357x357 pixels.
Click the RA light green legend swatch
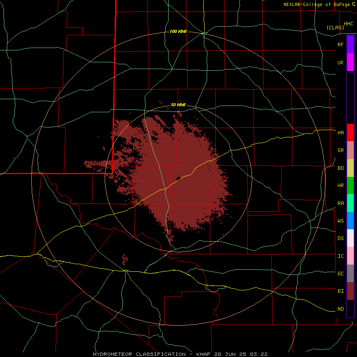pyautogui.click(x=350, y=203)
